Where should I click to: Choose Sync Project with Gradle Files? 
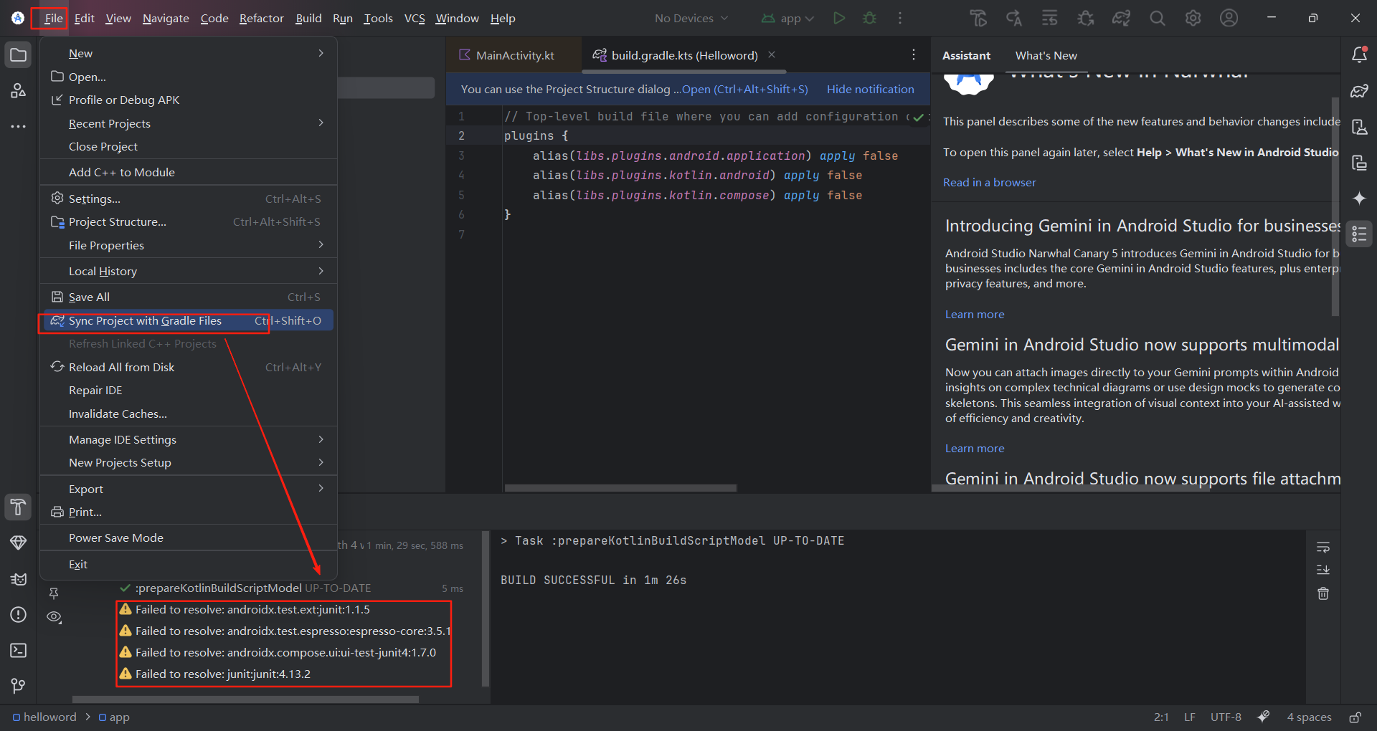tap(188, 321)
